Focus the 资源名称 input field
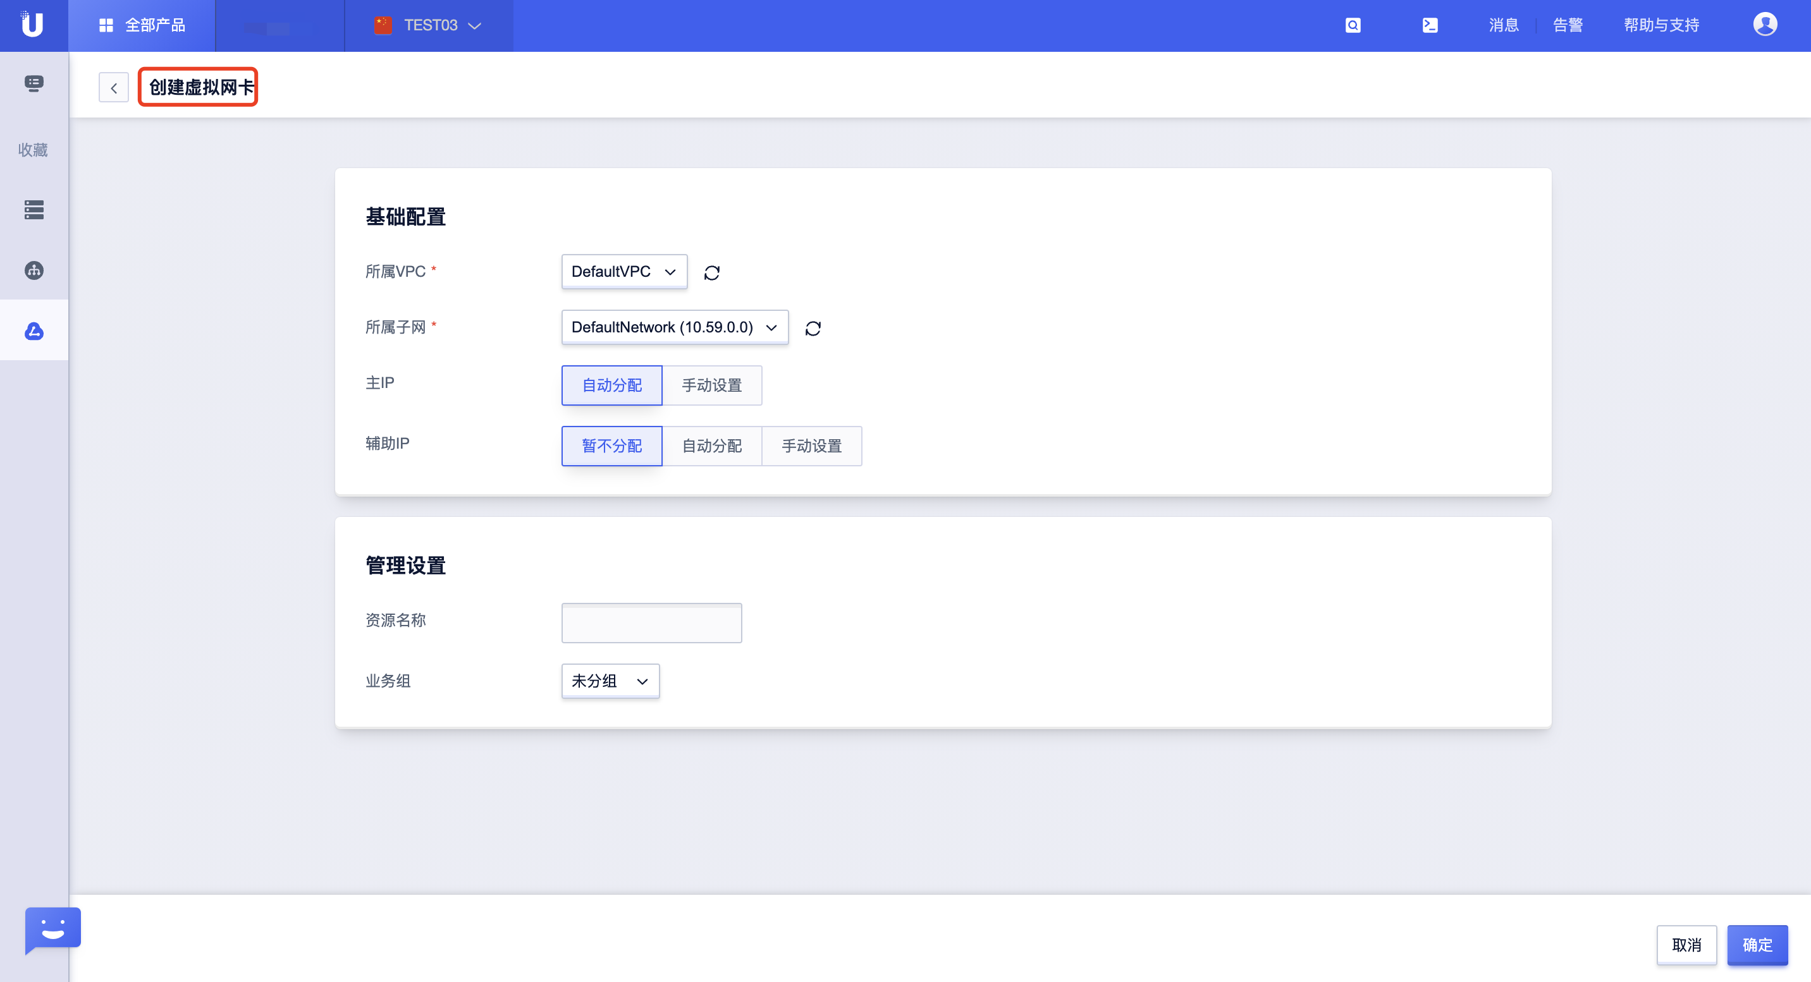Image resolution: width=1811 pixels, height=982 pixels. click(651, 623)
